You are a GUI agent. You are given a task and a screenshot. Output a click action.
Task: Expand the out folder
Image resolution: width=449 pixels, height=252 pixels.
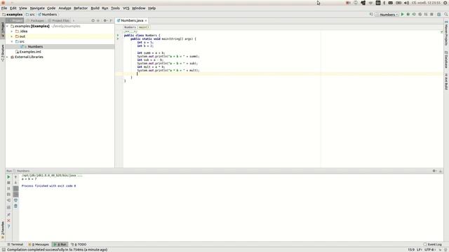point(12,36)
